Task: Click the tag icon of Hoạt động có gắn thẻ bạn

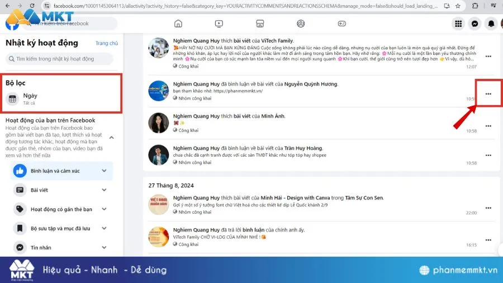Action: pyautogui.click(x=20, y=209)
